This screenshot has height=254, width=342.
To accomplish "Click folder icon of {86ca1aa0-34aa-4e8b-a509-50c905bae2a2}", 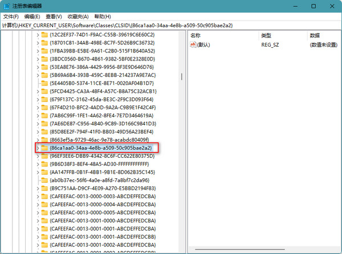I will tap(44, 148).
